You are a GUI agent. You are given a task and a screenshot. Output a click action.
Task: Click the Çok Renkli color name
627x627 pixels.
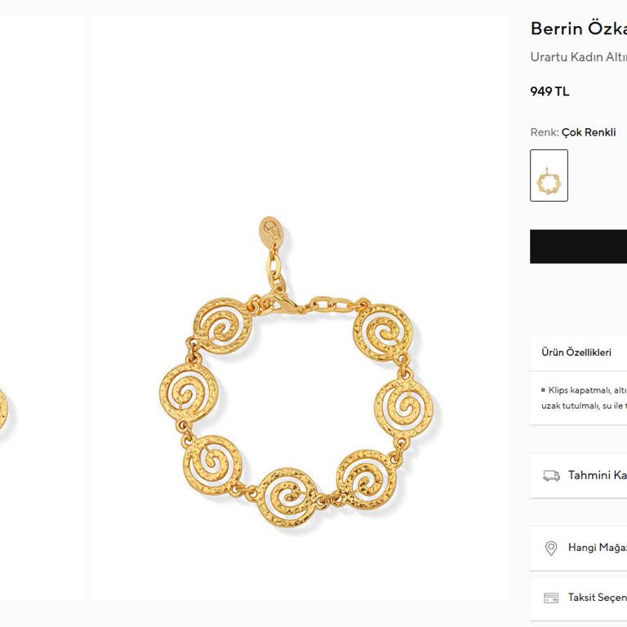tap(589, 132)
